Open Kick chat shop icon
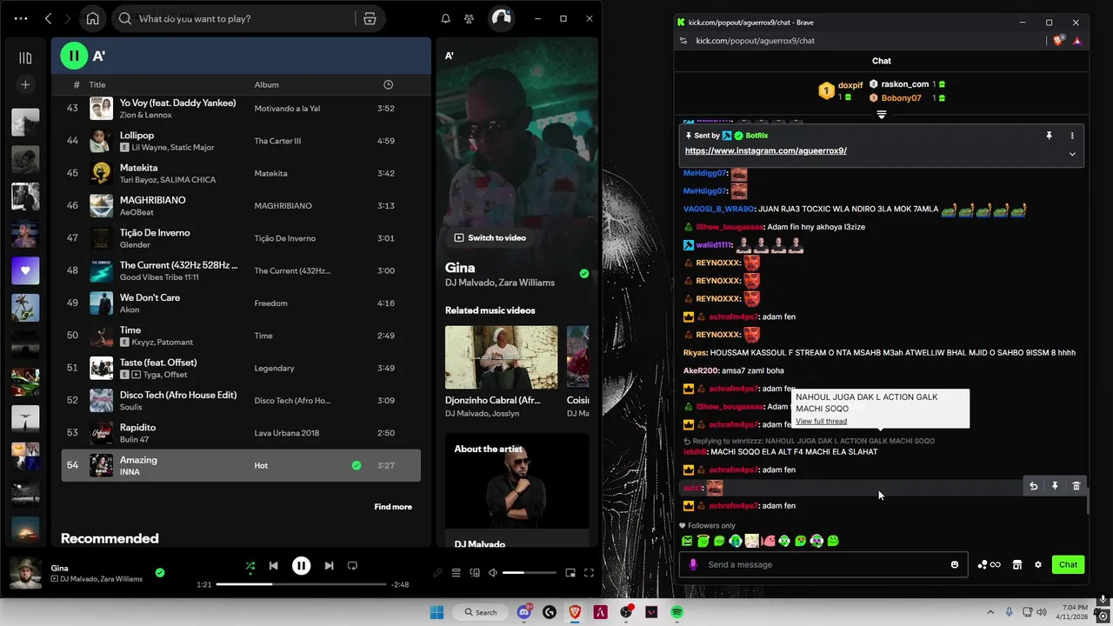1113x626 pixels. [x=1016, y=564]
